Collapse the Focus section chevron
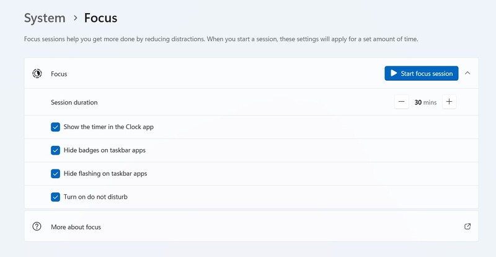The height and width of the screenshot is (257, 496). point(467,73)
